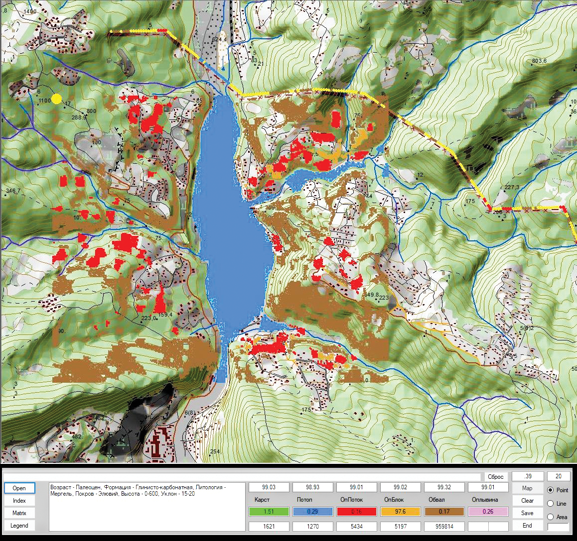The width and height of the screenshot is (577, 541).
Task: Click the Сброс reset button
Action: pos(496,477)
